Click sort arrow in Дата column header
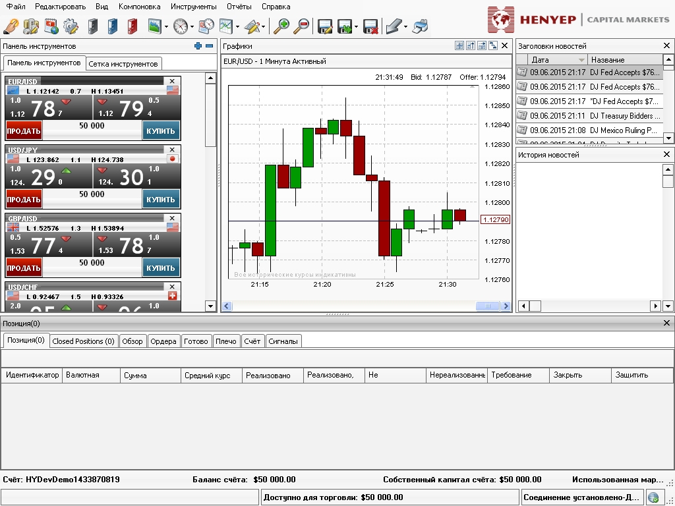675x506 pixels. 581,60
